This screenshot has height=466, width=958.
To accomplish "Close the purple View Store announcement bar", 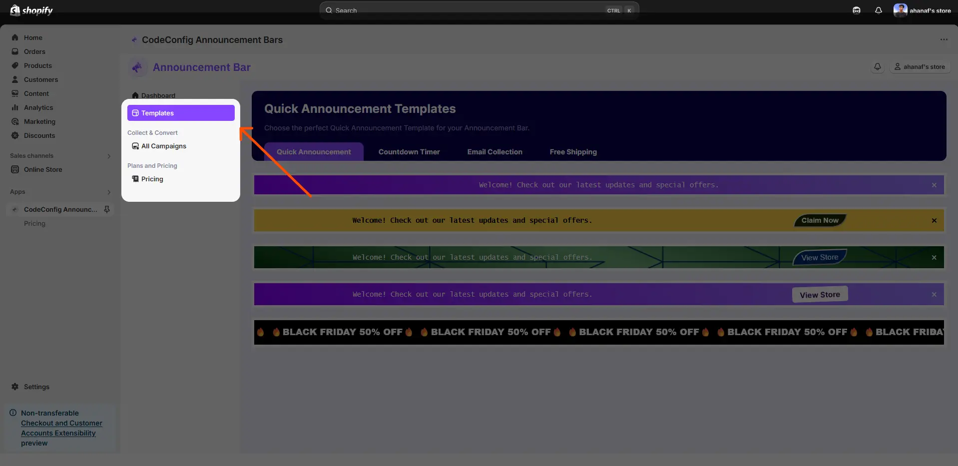I will [x=934, y=295].
